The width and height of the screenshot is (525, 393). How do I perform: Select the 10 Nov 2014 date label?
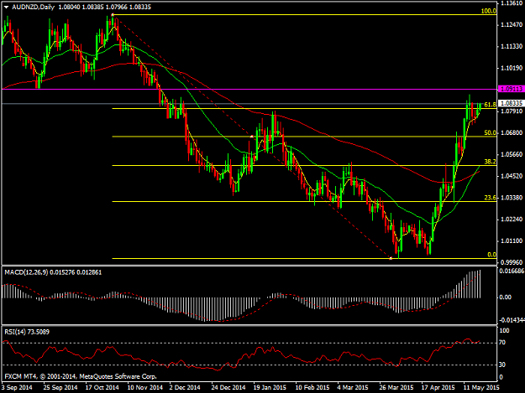[x=145, y=388]
